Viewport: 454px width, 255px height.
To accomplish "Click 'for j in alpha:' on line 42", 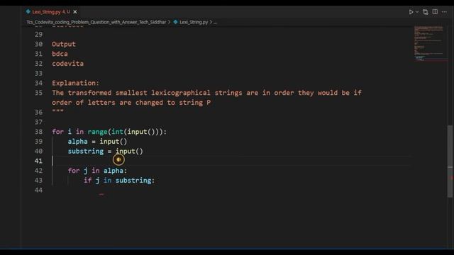I will (97, 171).
